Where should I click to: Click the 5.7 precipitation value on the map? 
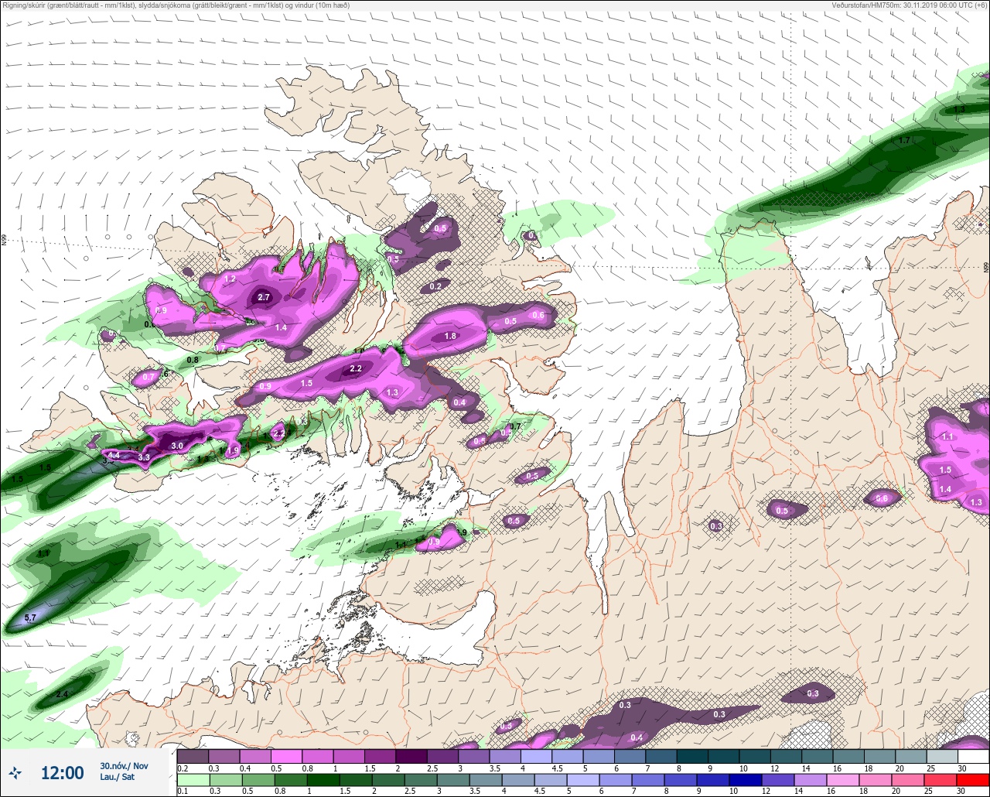point(30,617)
